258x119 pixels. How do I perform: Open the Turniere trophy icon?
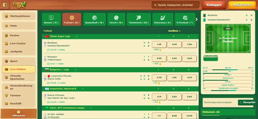pyautogui.click(x=6, y=96)
